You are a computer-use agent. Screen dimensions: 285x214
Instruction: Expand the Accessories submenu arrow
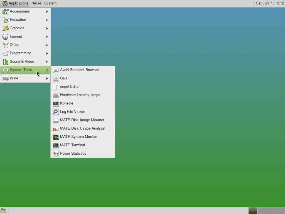click(47, 12)
